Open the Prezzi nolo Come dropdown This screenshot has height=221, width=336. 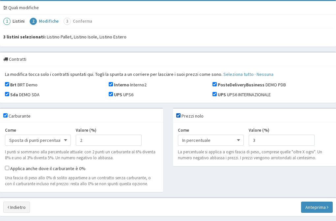click(x=210, y=140)
